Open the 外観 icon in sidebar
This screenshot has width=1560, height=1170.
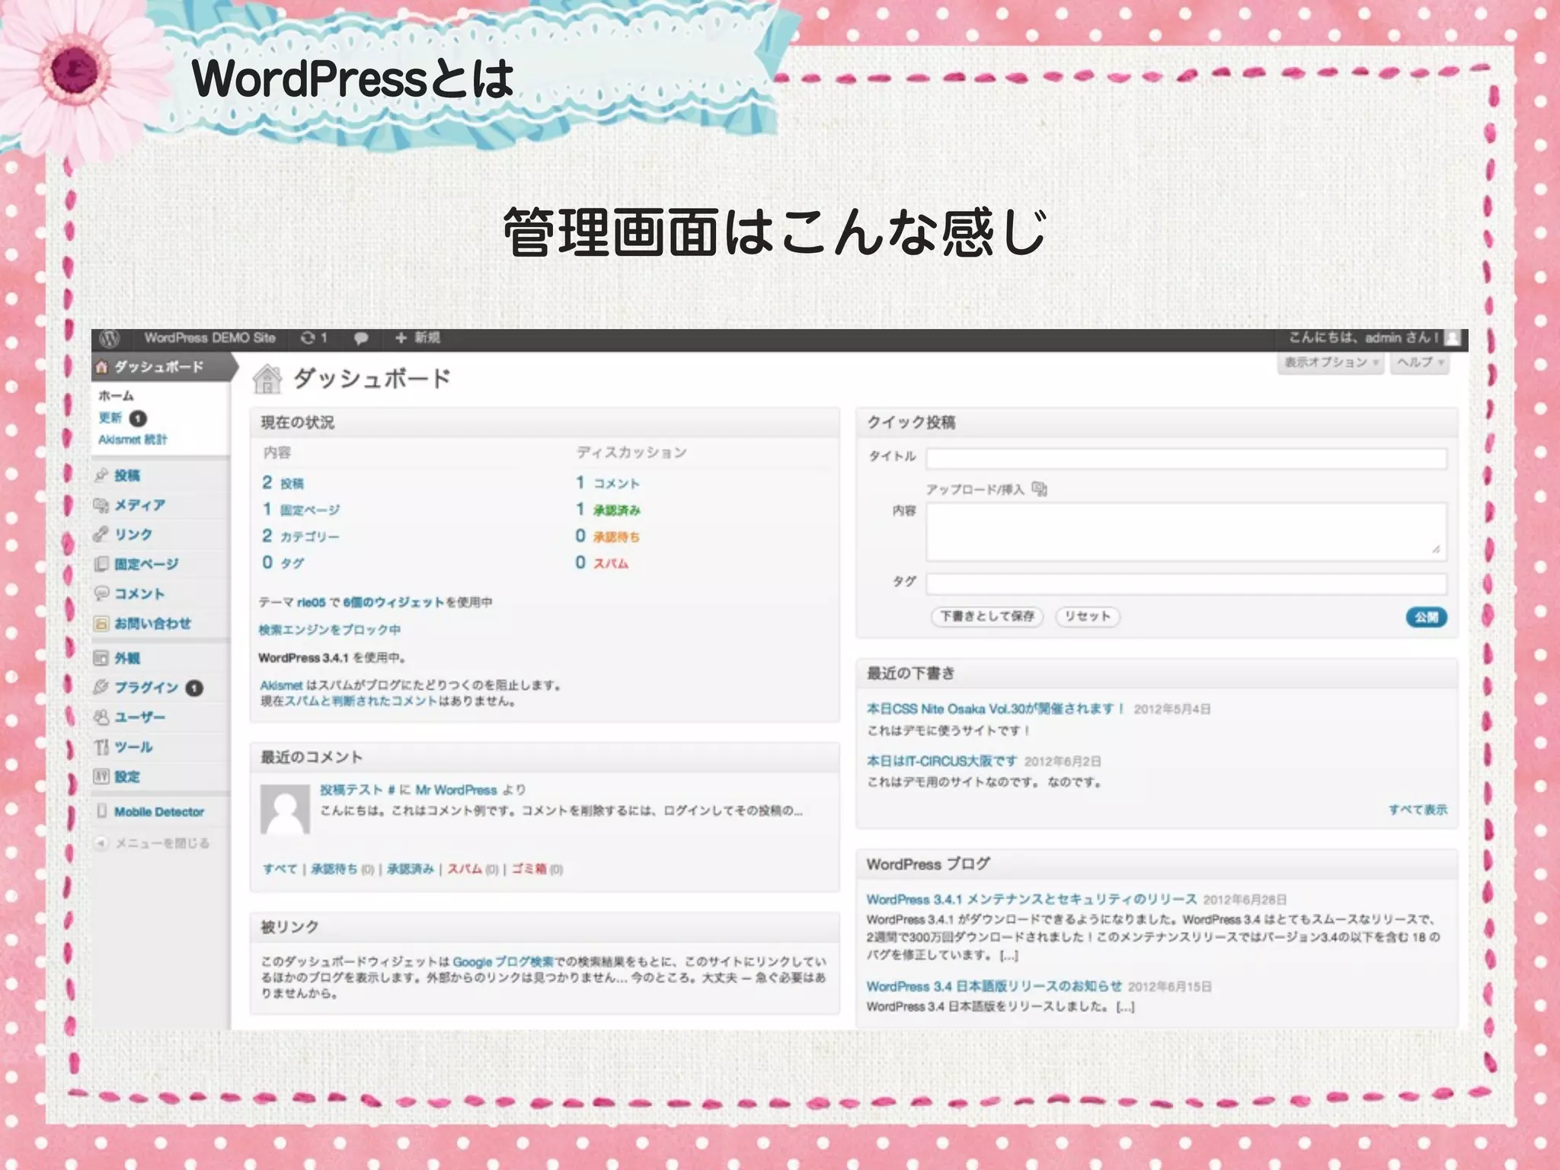point(101,658)
